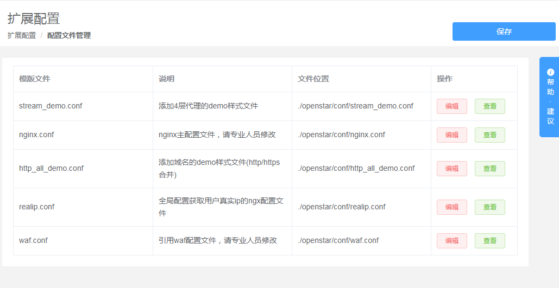Click 编辑 for http_all_demo.conf
The image size is (559, 288).
[x=451, y=168]
